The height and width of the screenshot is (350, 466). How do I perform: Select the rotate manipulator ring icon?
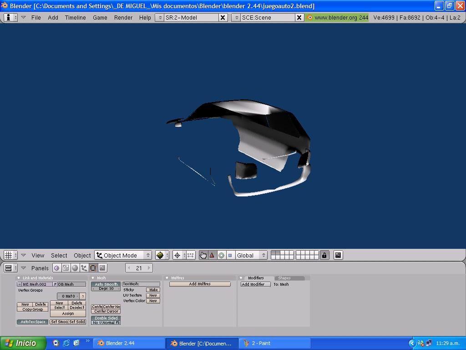pyautogui.click(x=221, y=255)
